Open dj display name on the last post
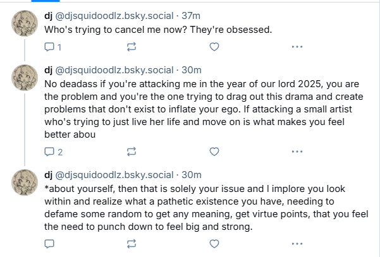 [48, 175]
